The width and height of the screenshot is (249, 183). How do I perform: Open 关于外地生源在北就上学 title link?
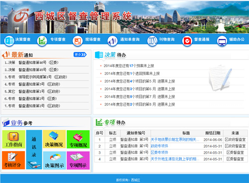click(175, 159)
